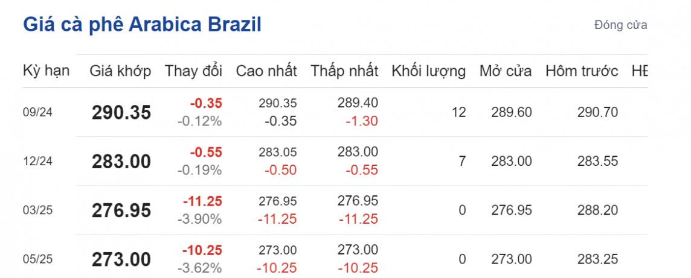
Task: Click the 'Đóng cửa' status label
Action: [x=620, y=25]
